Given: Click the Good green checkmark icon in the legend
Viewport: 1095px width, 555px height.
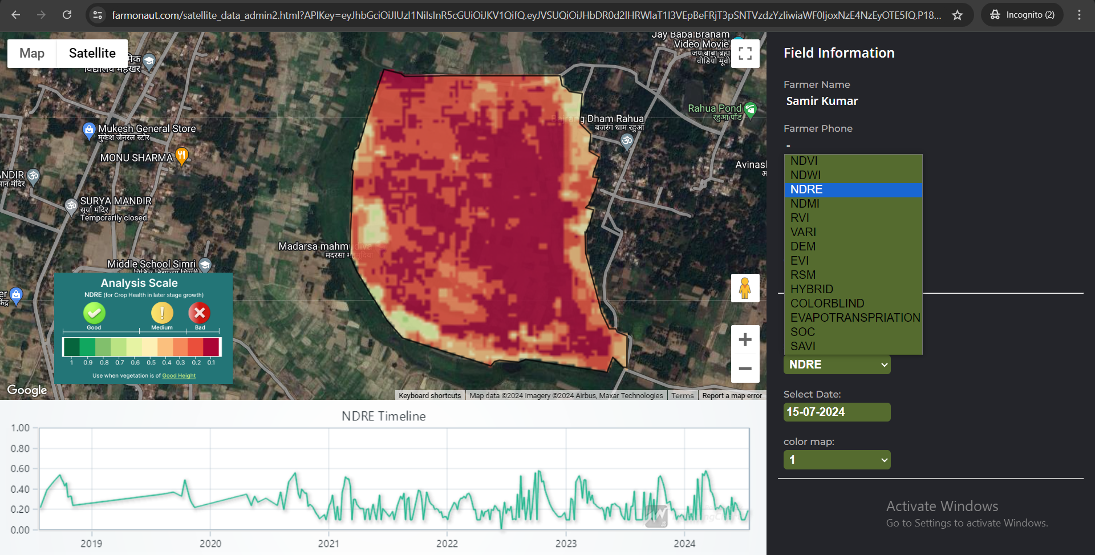Looking at the screenshot, I should click(94, 313).
